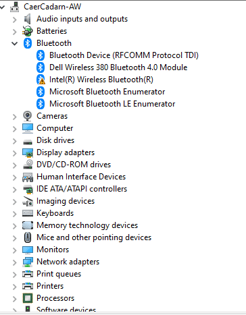Click the Mice and other pointing devices icon
Image resolution: width=246 pixels, height=315 pixels.
[28, 237]
